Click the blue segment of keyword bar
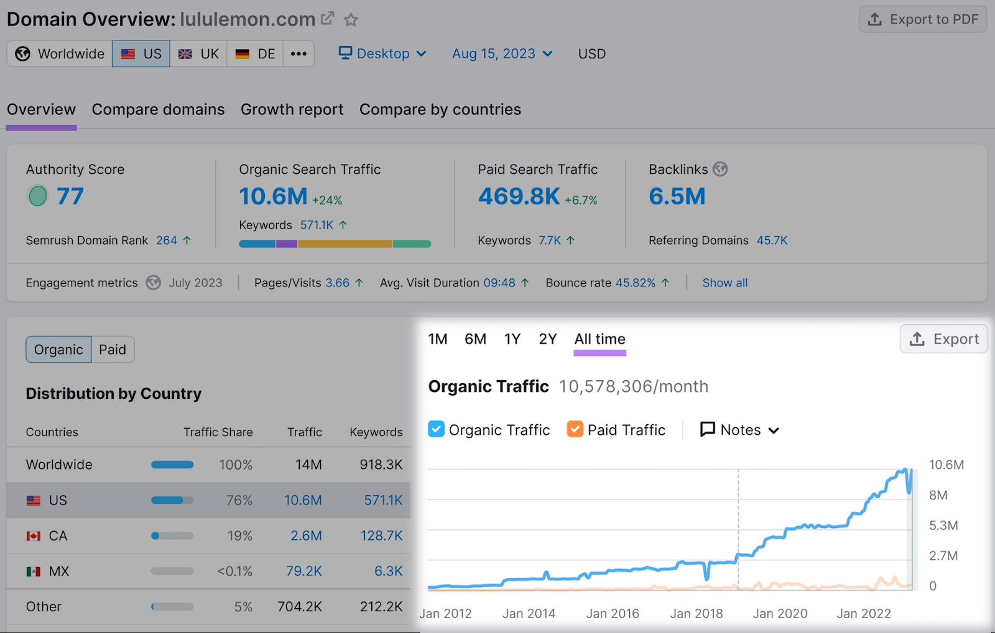The image size is (995, 633). (x=257, y=244)
